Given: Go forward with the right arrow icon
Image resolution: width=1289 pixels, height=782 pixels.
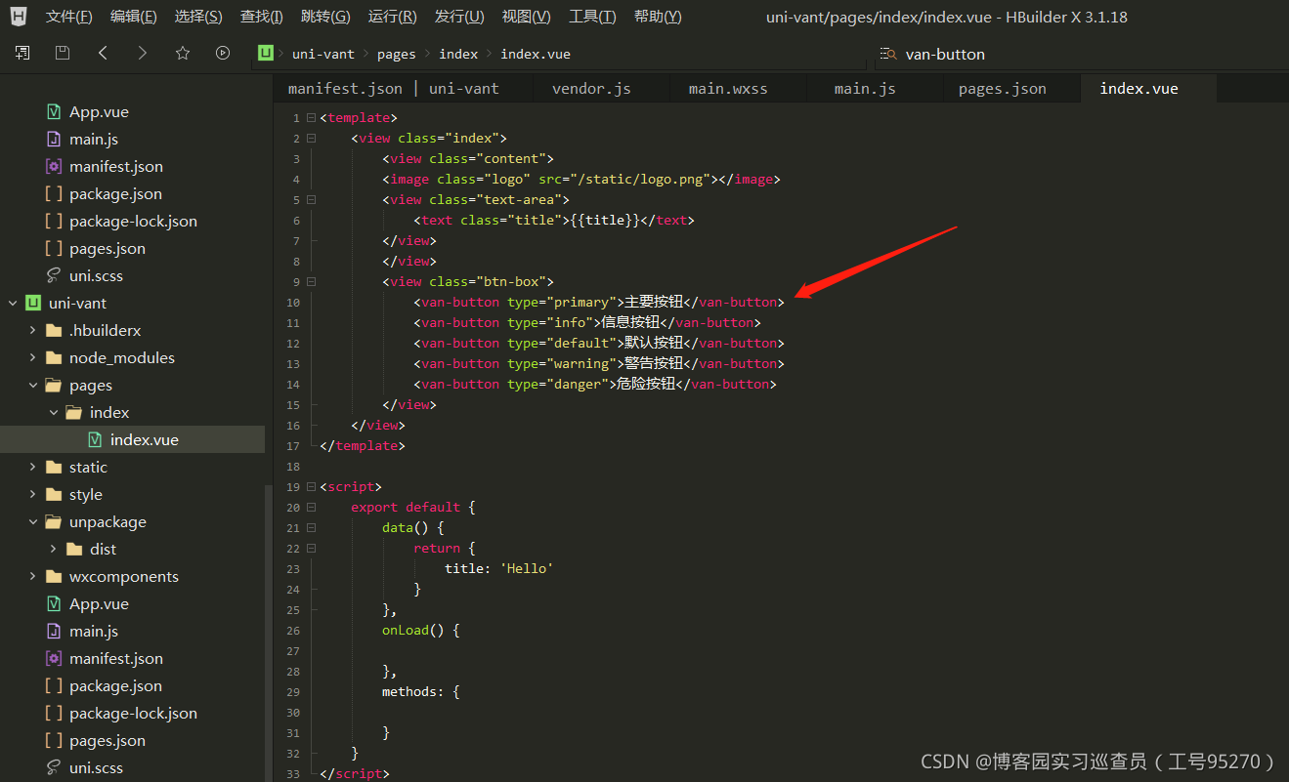Looking at the screenshot, I should click(143, 54).
